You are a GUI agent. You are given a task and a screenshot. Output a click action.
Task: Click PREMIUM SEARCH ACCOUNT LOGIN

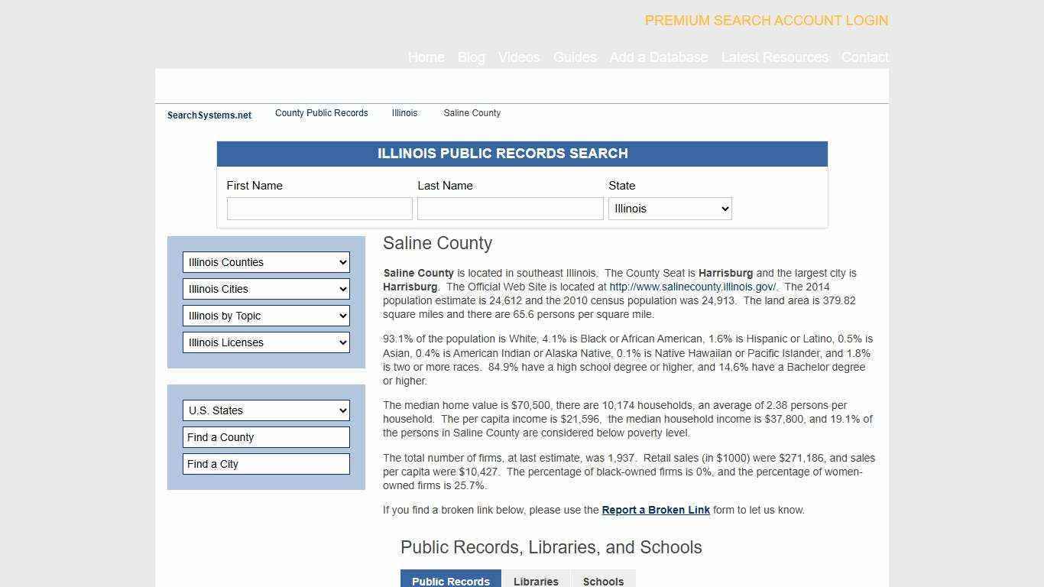(x=766, y=21)
